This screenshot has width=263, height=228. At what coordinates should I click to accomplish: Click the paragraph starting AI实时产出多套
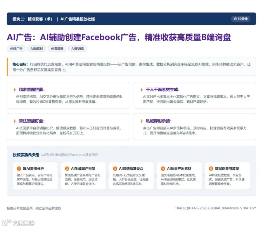pyautogui.click(x=196, y=99)
